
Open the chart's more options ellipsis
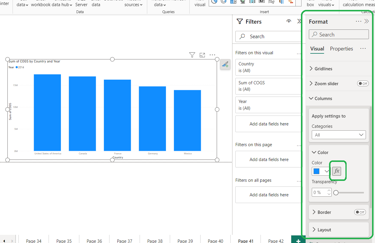(213, 55)
